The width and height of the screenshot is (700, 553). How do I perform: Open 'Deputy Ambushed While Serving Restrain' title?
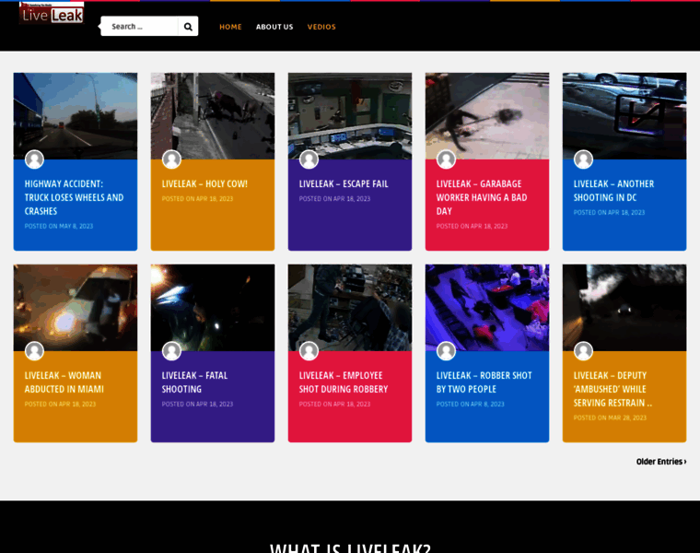[612, 389]
